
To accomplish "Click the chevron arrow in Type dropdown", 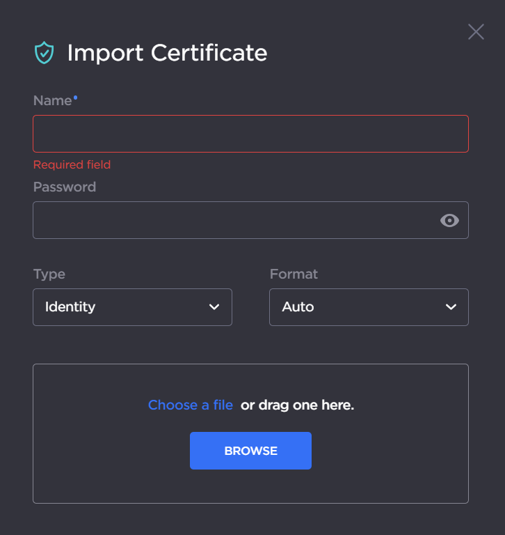I will click(x=214, y=307).
